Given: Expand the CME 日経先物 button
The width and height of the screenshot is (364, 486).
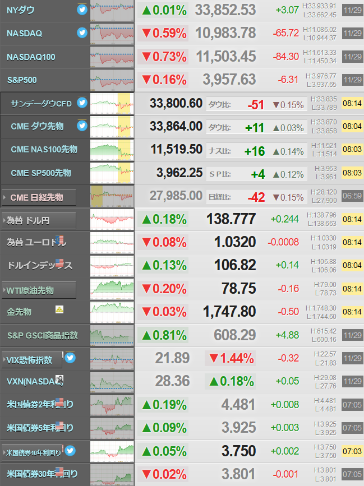Looking at the screenshot, I should pyautogui.click(x=39, y=197).
